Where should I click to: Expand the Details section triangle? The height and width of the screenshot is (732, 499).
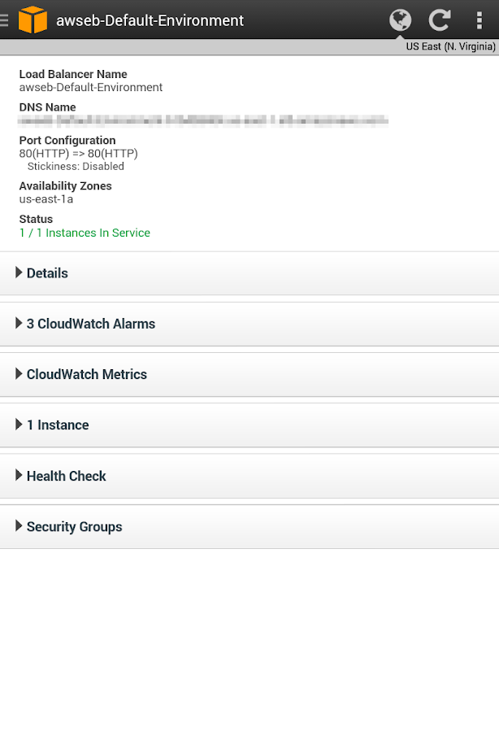[x=19, y=272]
